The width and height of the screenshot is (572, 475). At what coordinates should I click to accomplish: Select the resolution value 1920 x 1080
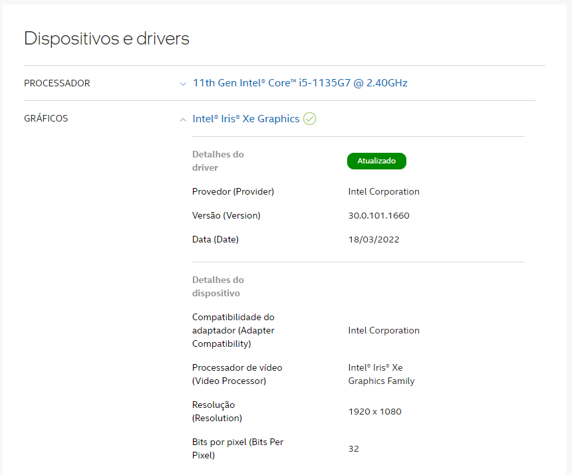374,412
